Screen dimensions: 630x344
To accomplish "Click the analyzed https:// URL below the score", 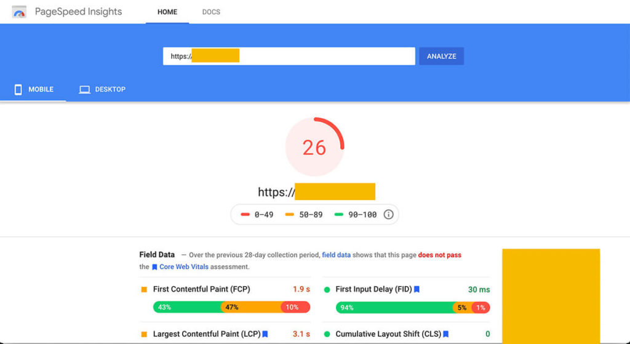I will click(x=317, y=191).
